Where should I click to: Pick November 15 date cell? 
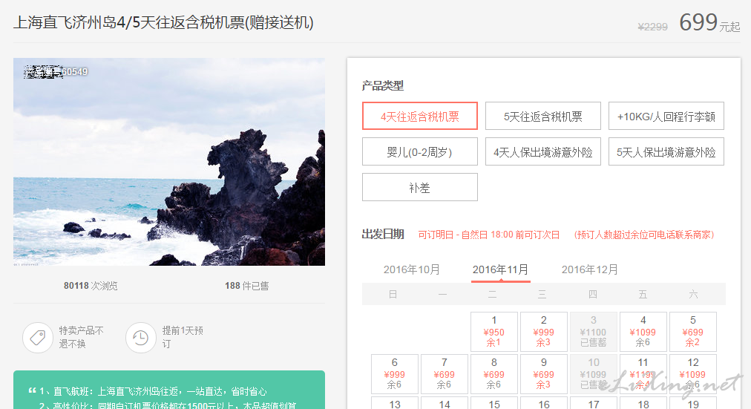tap(493, 403)
